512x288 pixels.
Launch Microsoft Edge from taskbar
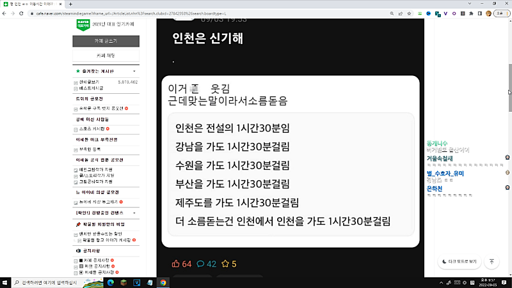coord(110,282)
